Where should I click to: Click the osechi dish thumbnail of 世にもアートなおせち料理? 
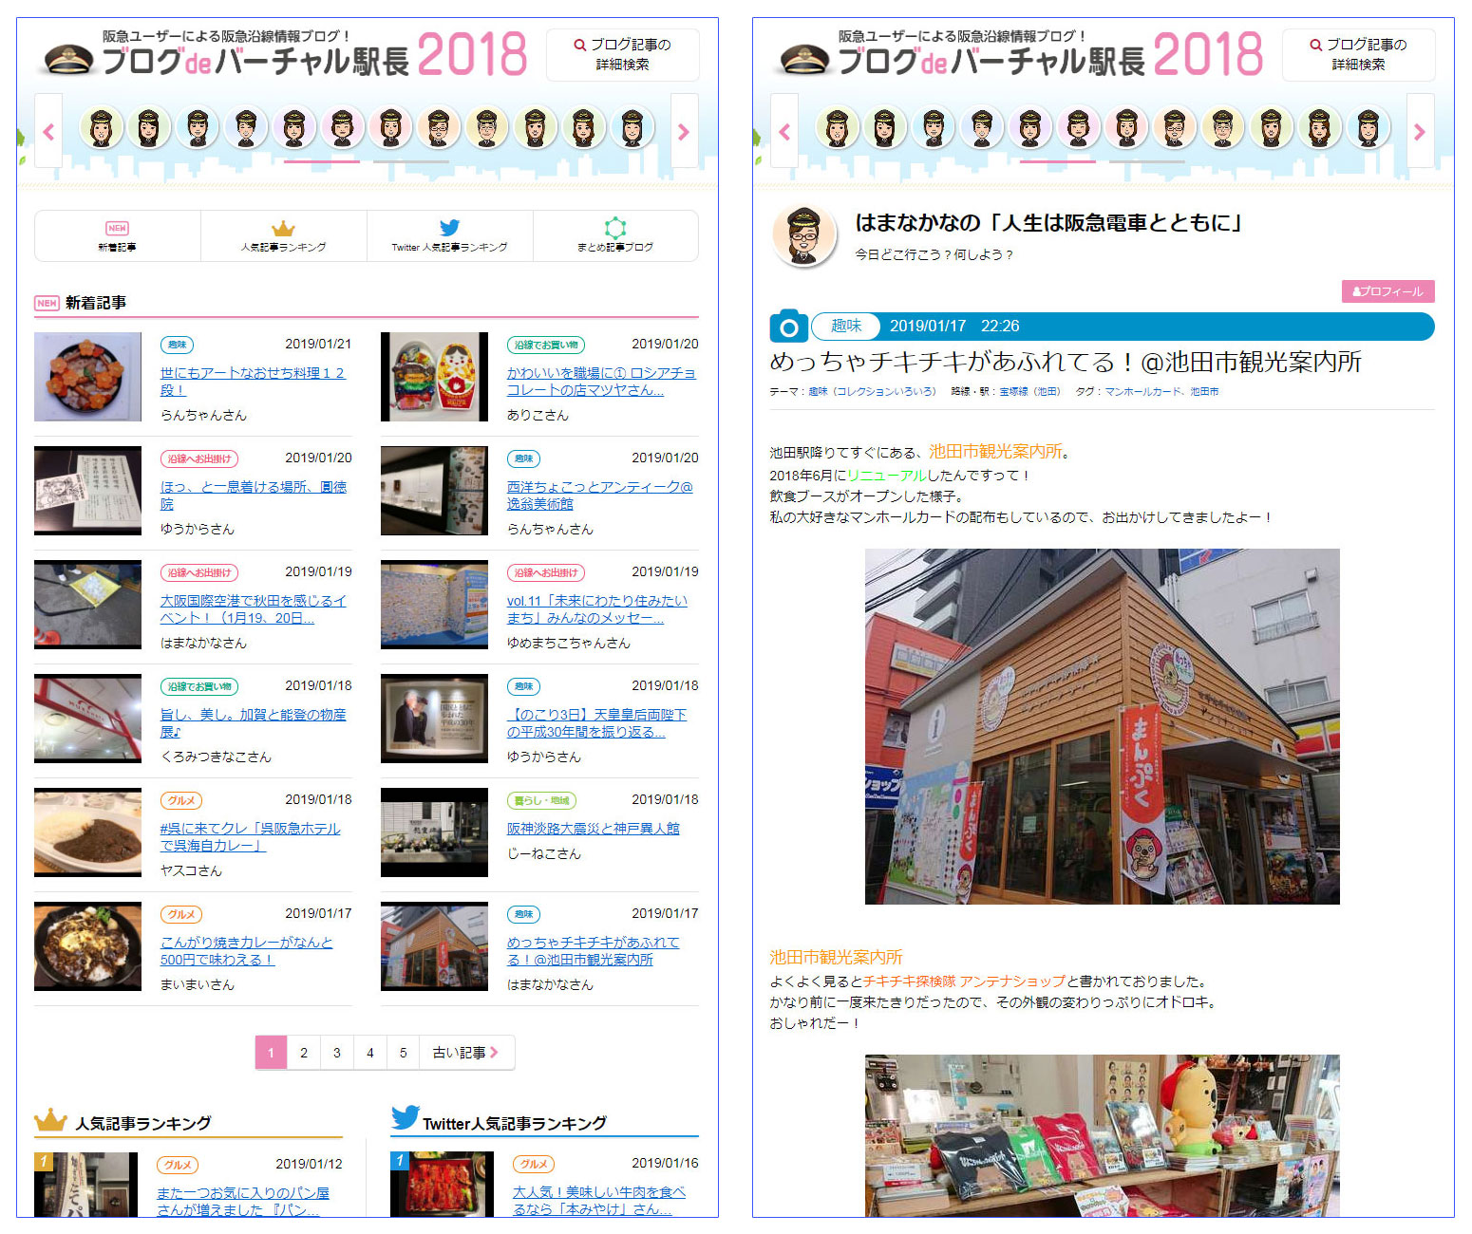point(87,377)
